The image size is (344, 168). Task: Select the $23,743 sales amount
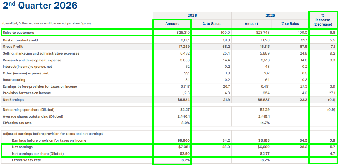263,33
